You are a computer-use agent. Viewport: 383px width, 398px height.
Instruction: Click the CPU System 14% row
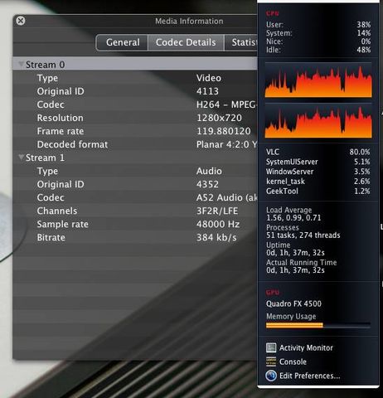318,33
